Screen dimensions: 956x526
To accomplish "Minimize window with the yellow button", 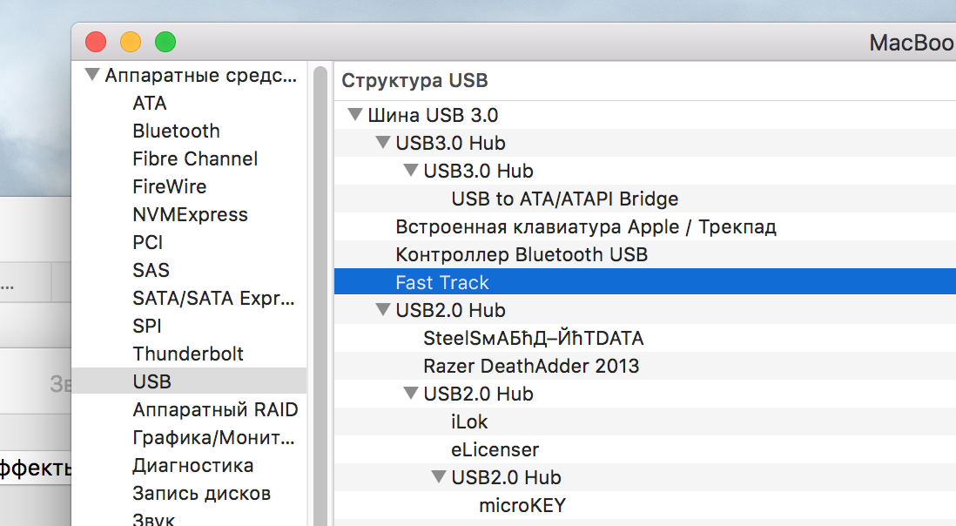I will click(x=131, y=42).
